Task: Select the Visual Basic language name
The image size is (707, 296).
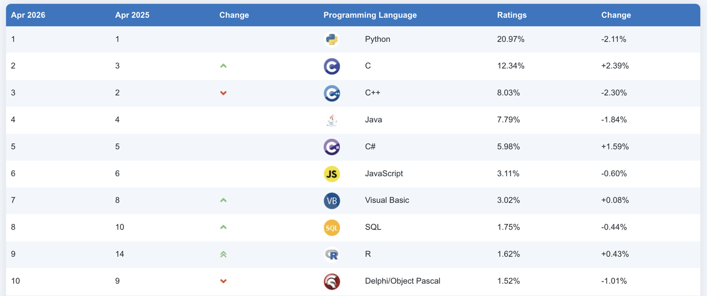Action: pyautogui.click(x=387, y=200)
